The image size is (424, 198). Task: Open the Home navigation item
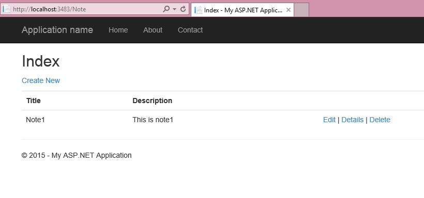coord(118,30)
